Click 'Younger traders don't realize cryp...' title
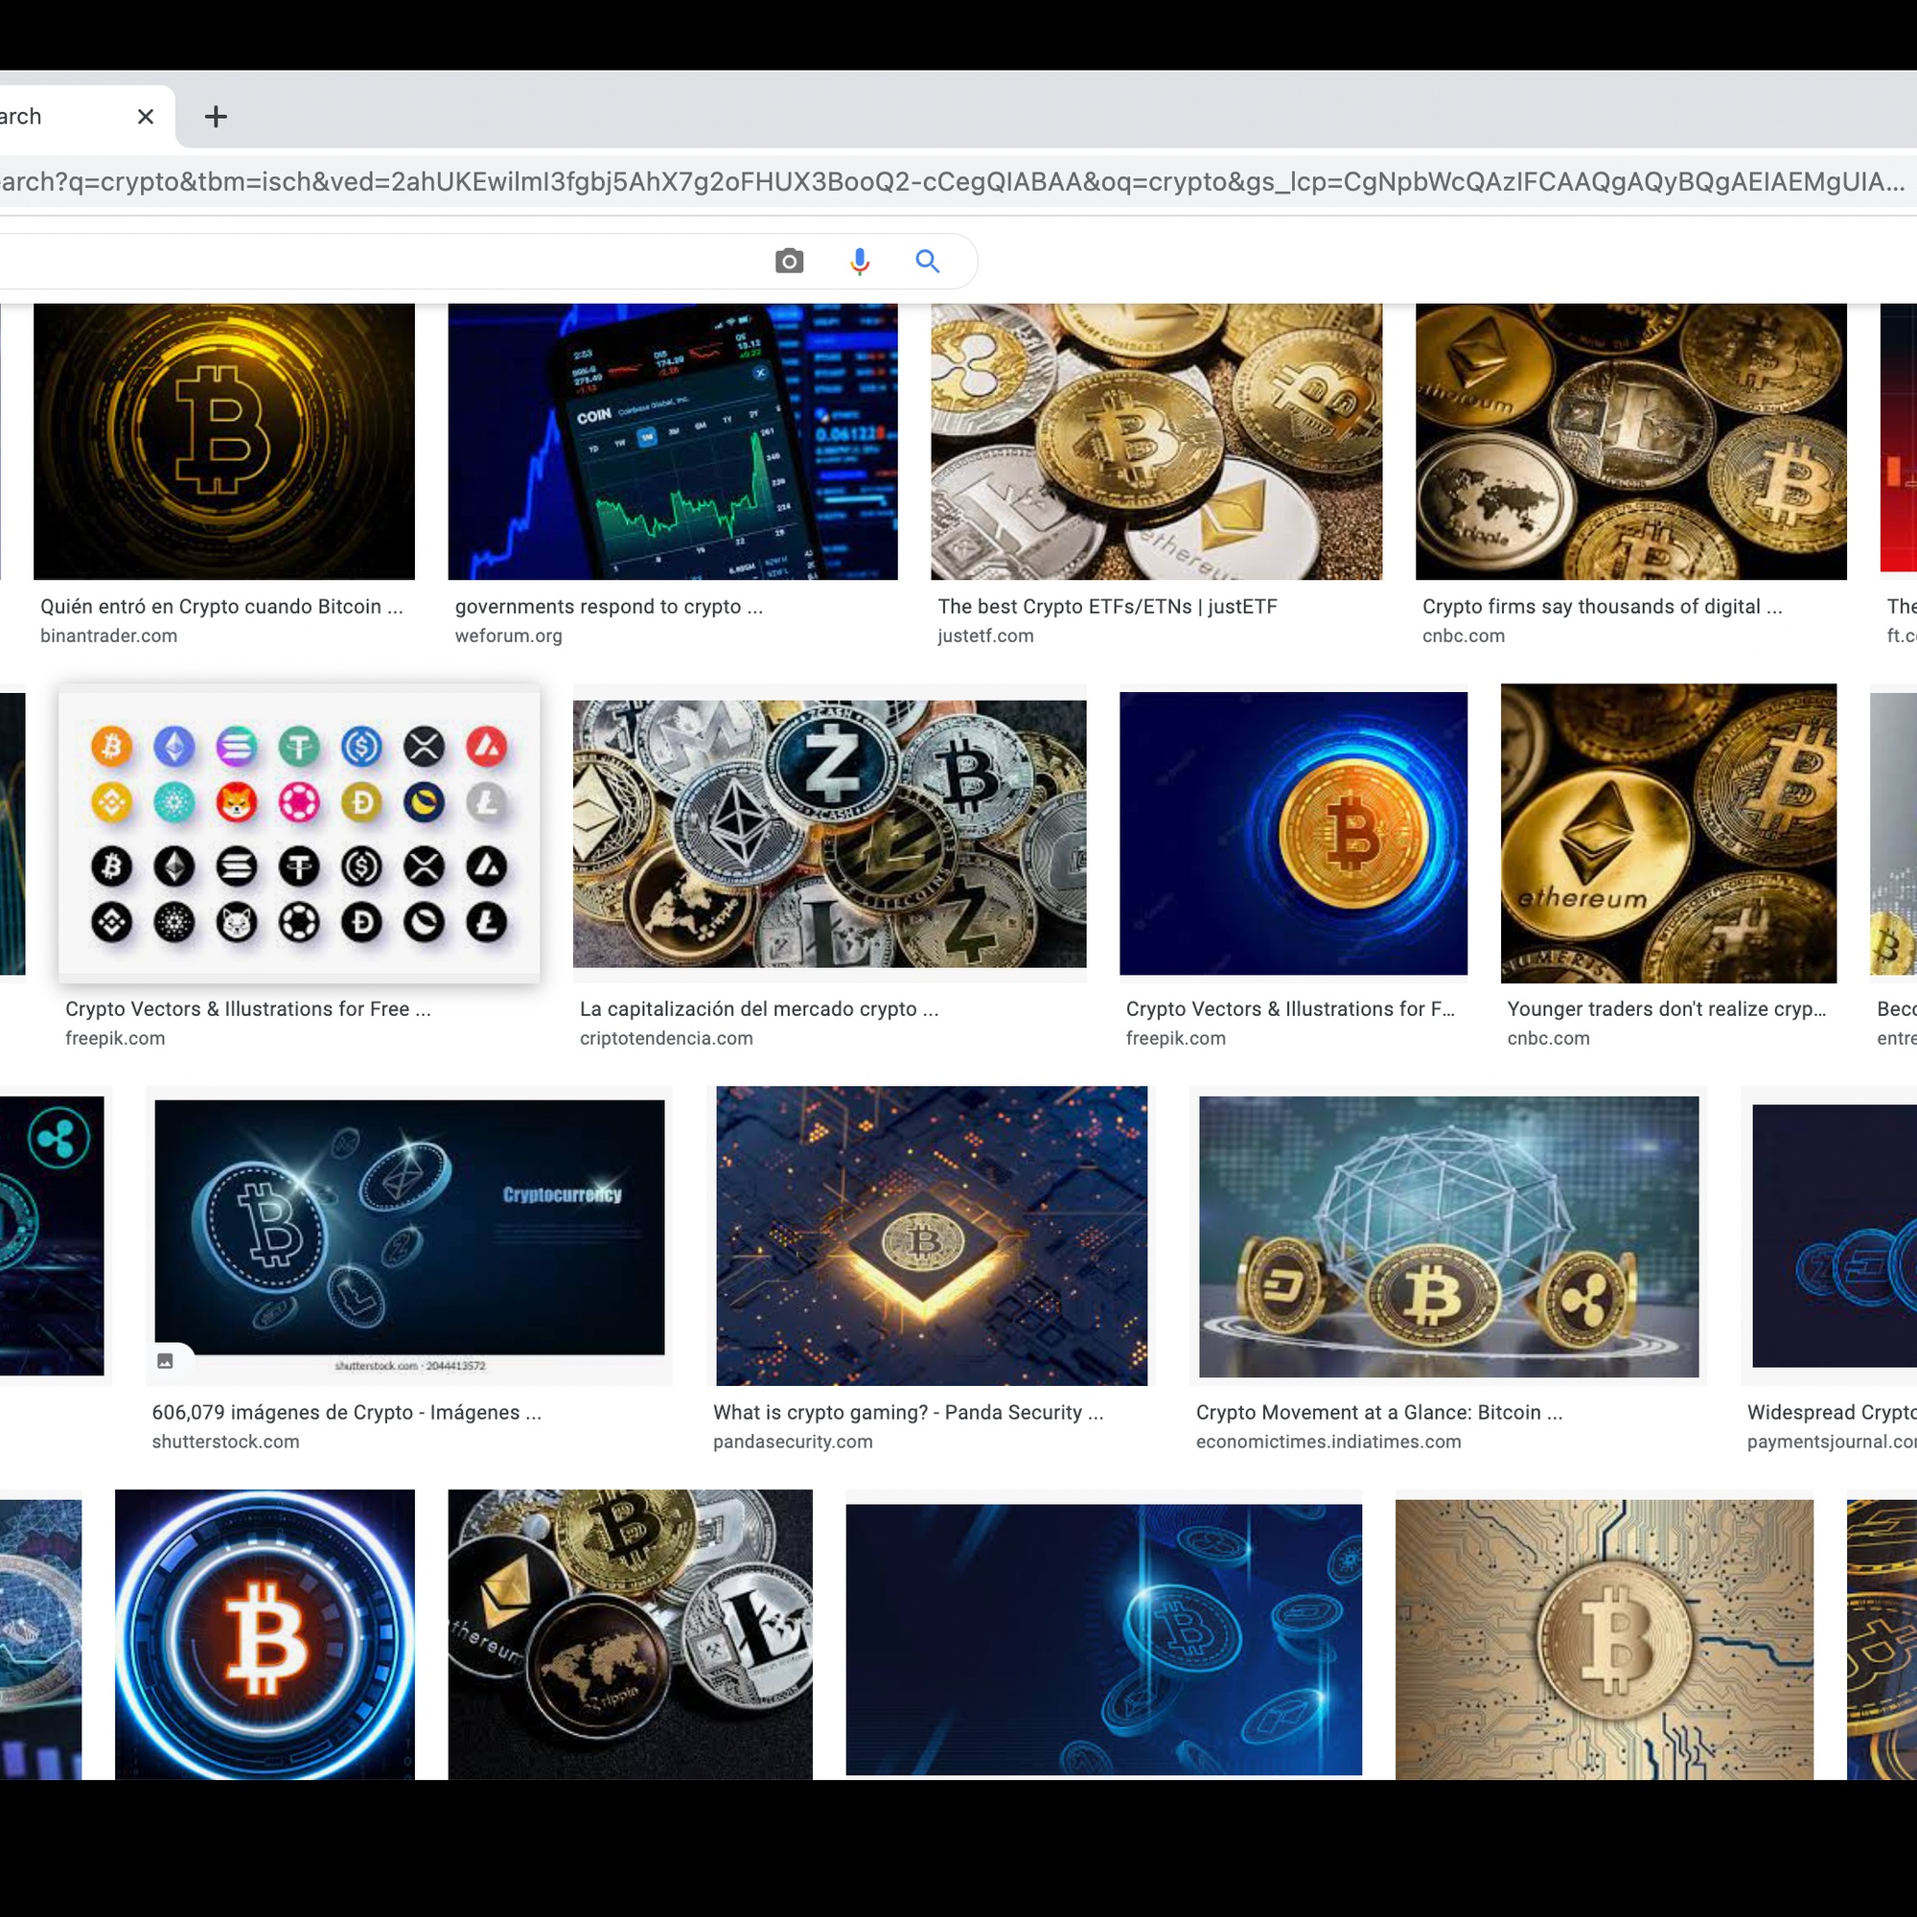Screen dimensions: 1917x1917 (1666, 1009)
